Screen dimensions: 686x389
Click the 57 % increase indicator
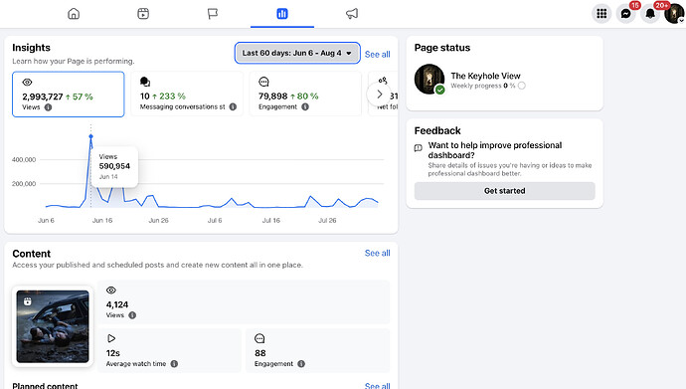click(80, 97)
